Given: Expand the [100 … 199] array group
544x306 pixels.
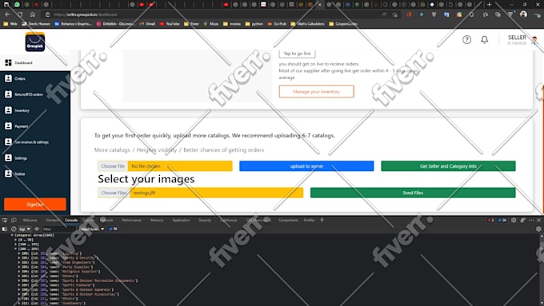Looking at the screenshot, I should click(x=16, y=244).
